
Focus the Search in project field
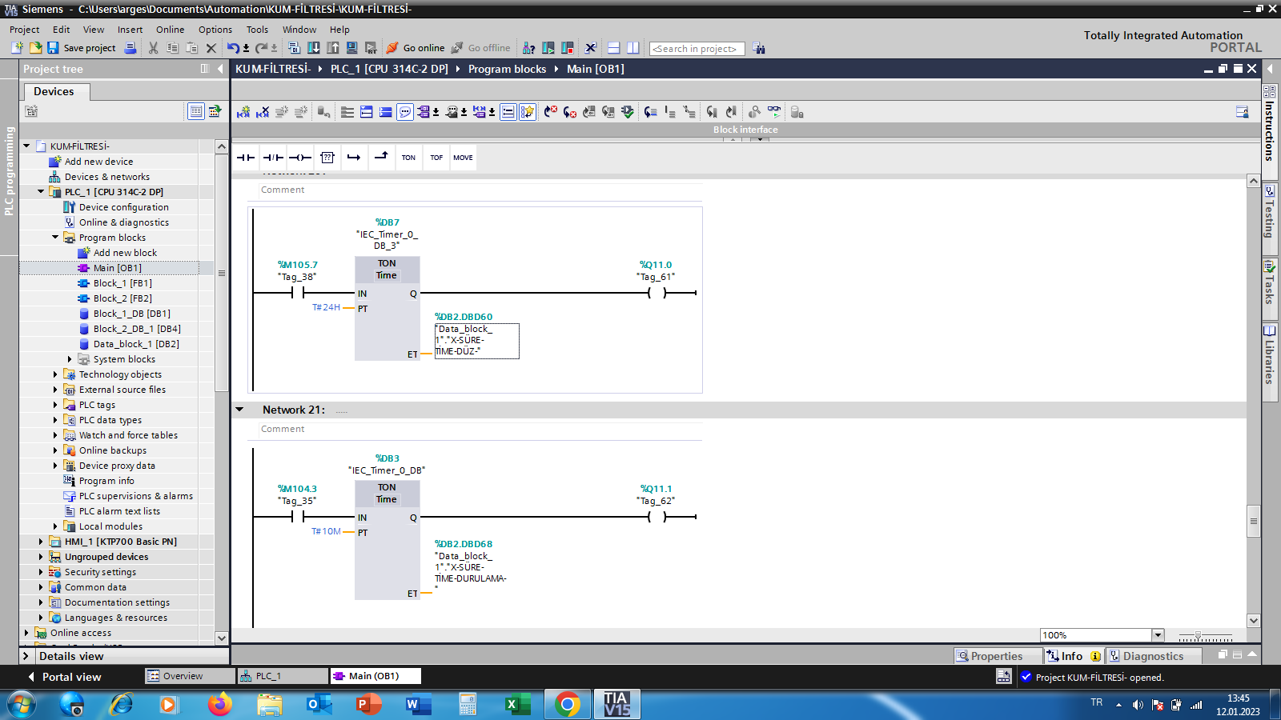click(697, 49)
